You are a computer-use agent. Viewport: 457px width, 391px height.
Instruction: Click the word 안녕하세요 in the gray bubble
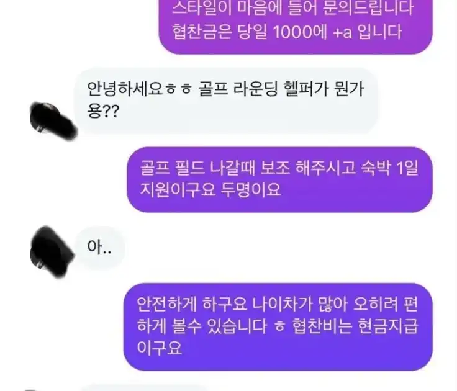tap(124, 88)
